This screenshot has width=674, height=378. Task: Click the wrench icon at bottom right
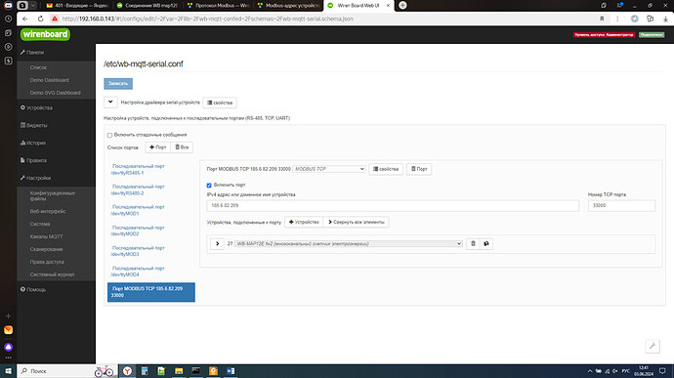653,346
